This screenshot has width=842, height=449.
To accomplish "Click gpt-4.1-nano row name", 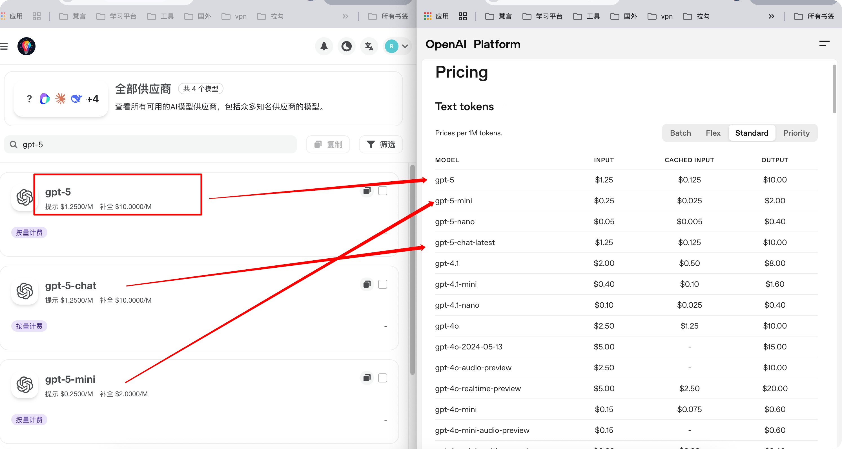I will (x=457, y=305).
